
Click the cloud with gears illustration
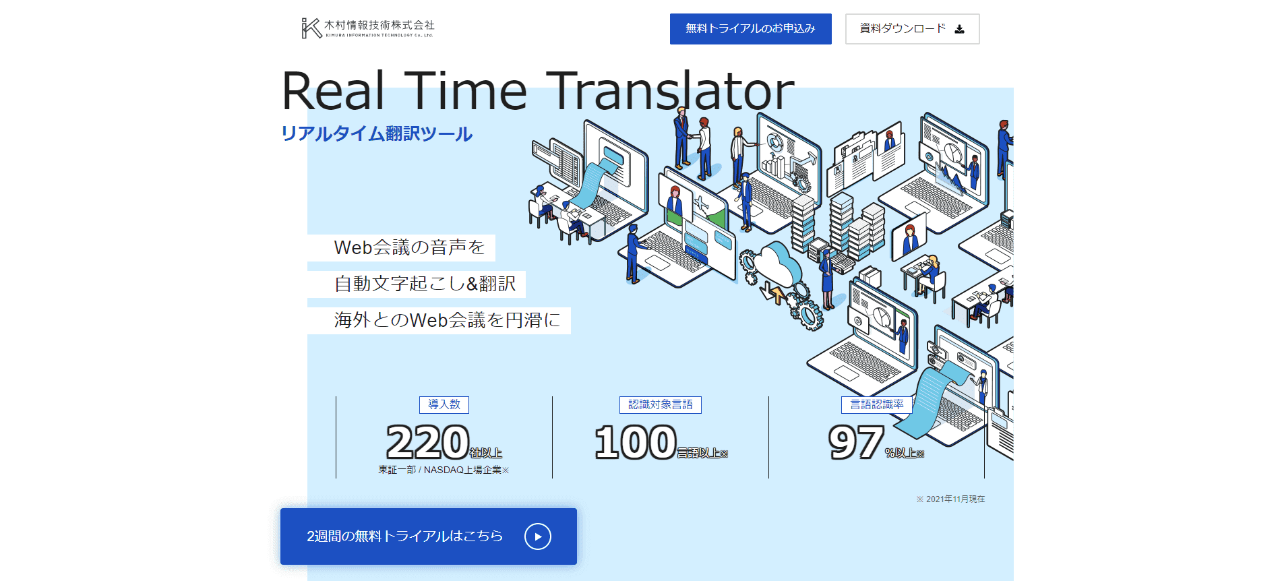point(781,286)
